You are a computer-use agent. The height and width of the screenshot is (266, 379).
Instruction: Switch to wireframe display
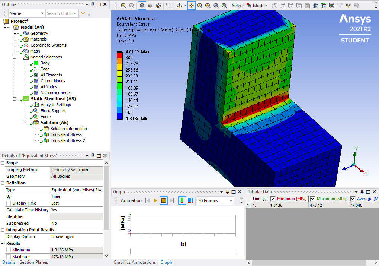pos(158,6)
